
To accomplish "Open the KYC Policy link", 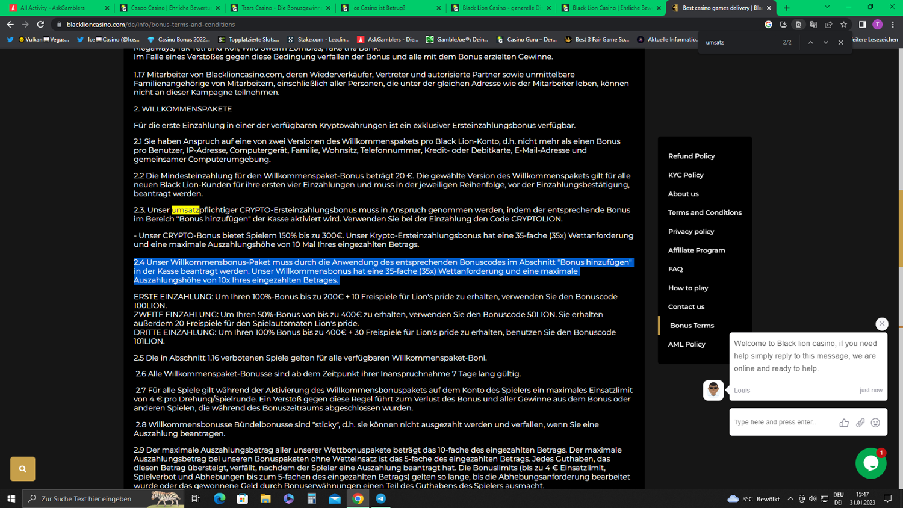I will pyautogui.click(x=686, y=175).
